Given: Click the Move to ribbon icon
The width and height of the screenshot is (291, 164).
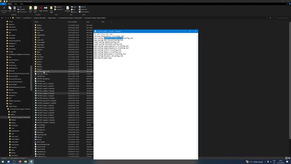Looking at the screenshot, I should click(x=30, y=9).
